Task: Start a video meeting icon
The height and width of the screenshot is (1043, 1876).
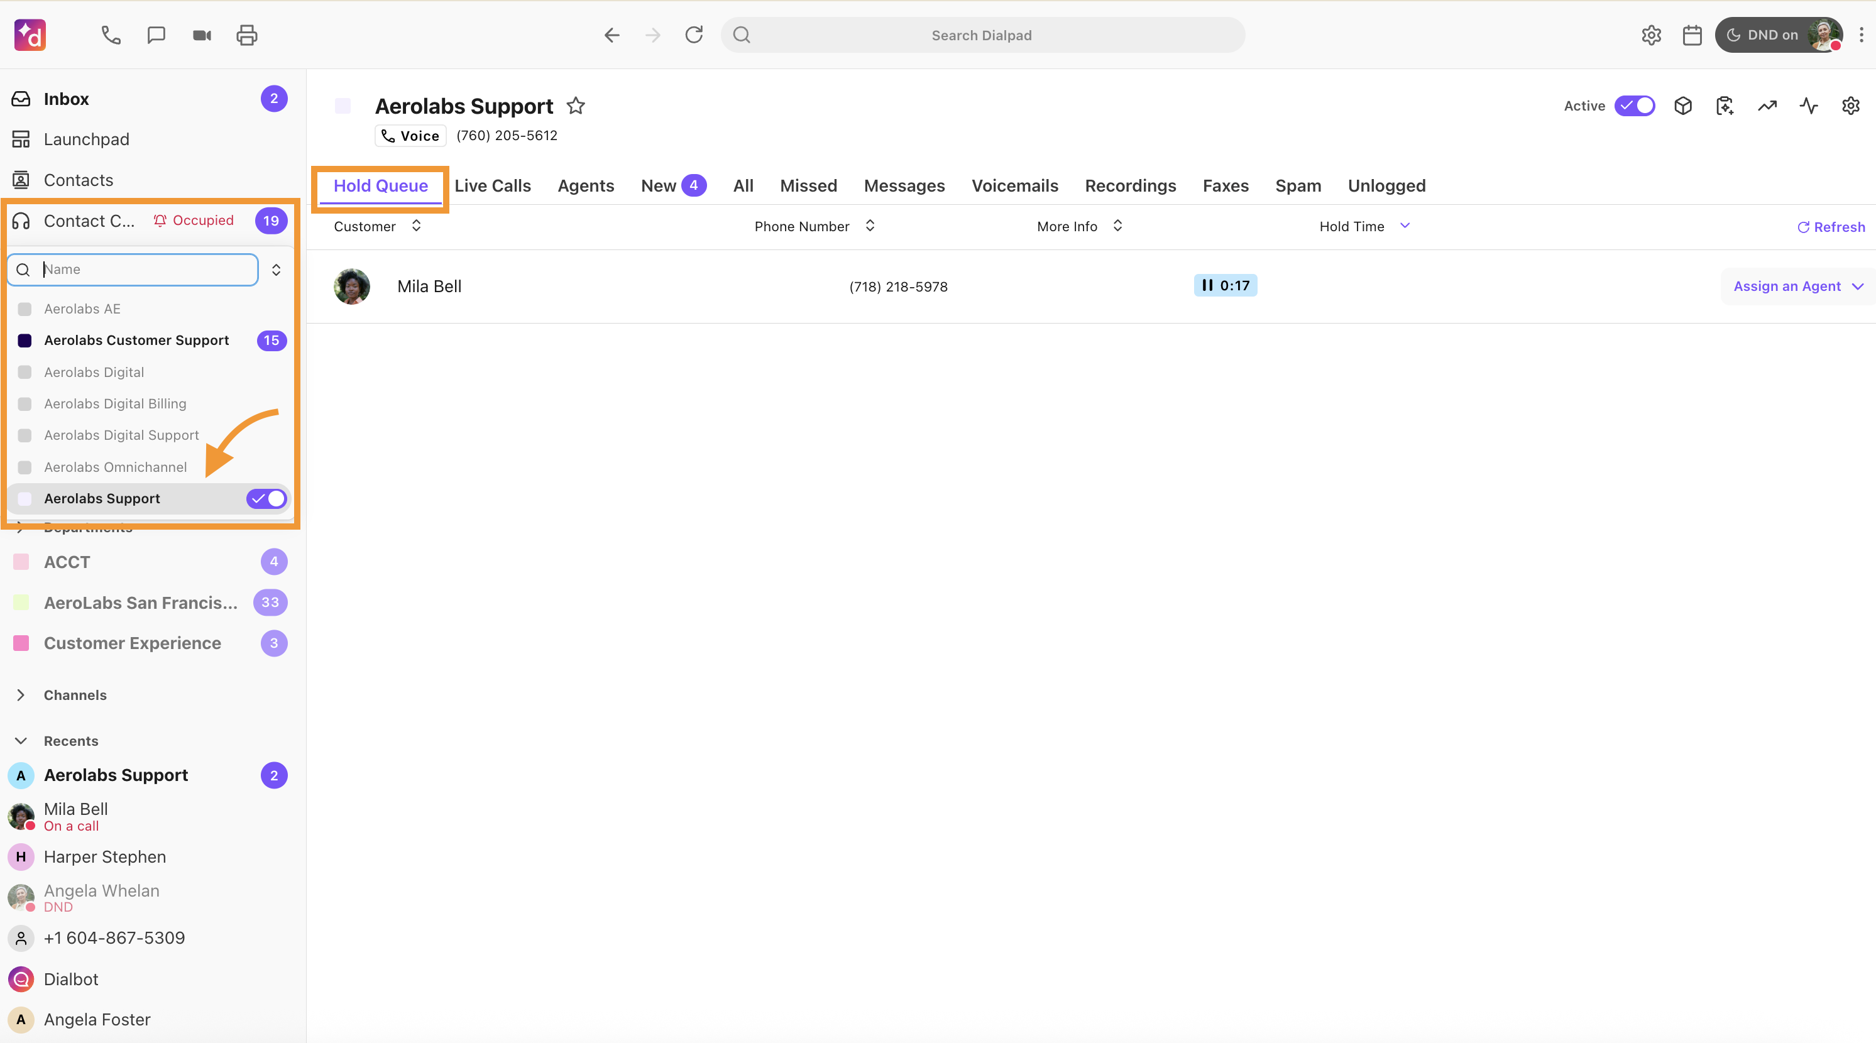Action: [x=202, y=35]
